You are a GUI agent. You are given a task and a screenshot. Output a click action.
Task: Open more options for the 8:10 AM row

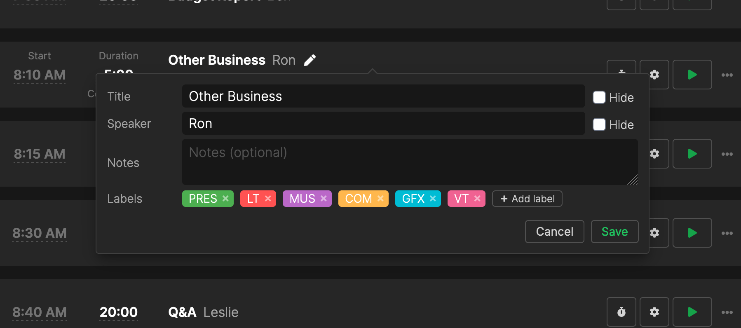[727, 75]
